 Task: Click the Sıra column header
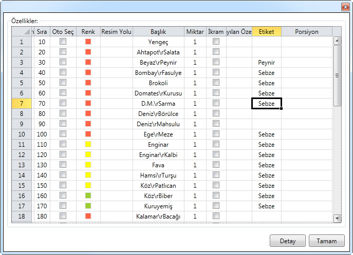click(42, 31)
